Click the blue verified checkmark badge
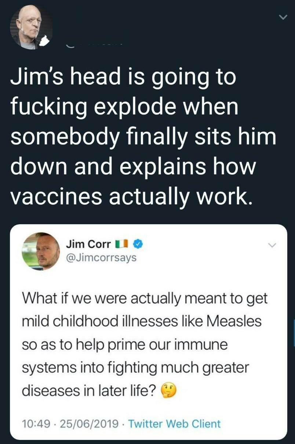Screen dimensions: 295x444 coord(137,244)
